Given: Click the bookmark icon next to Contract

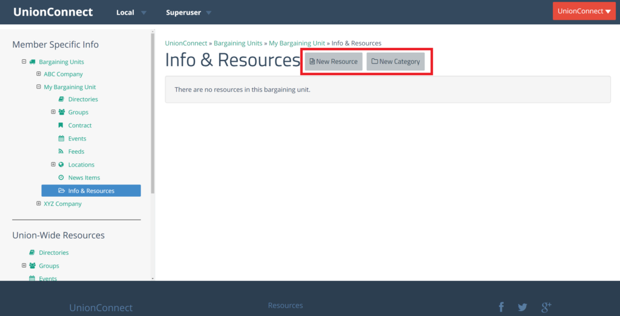Looking at the screenshot, I should 61,125.
